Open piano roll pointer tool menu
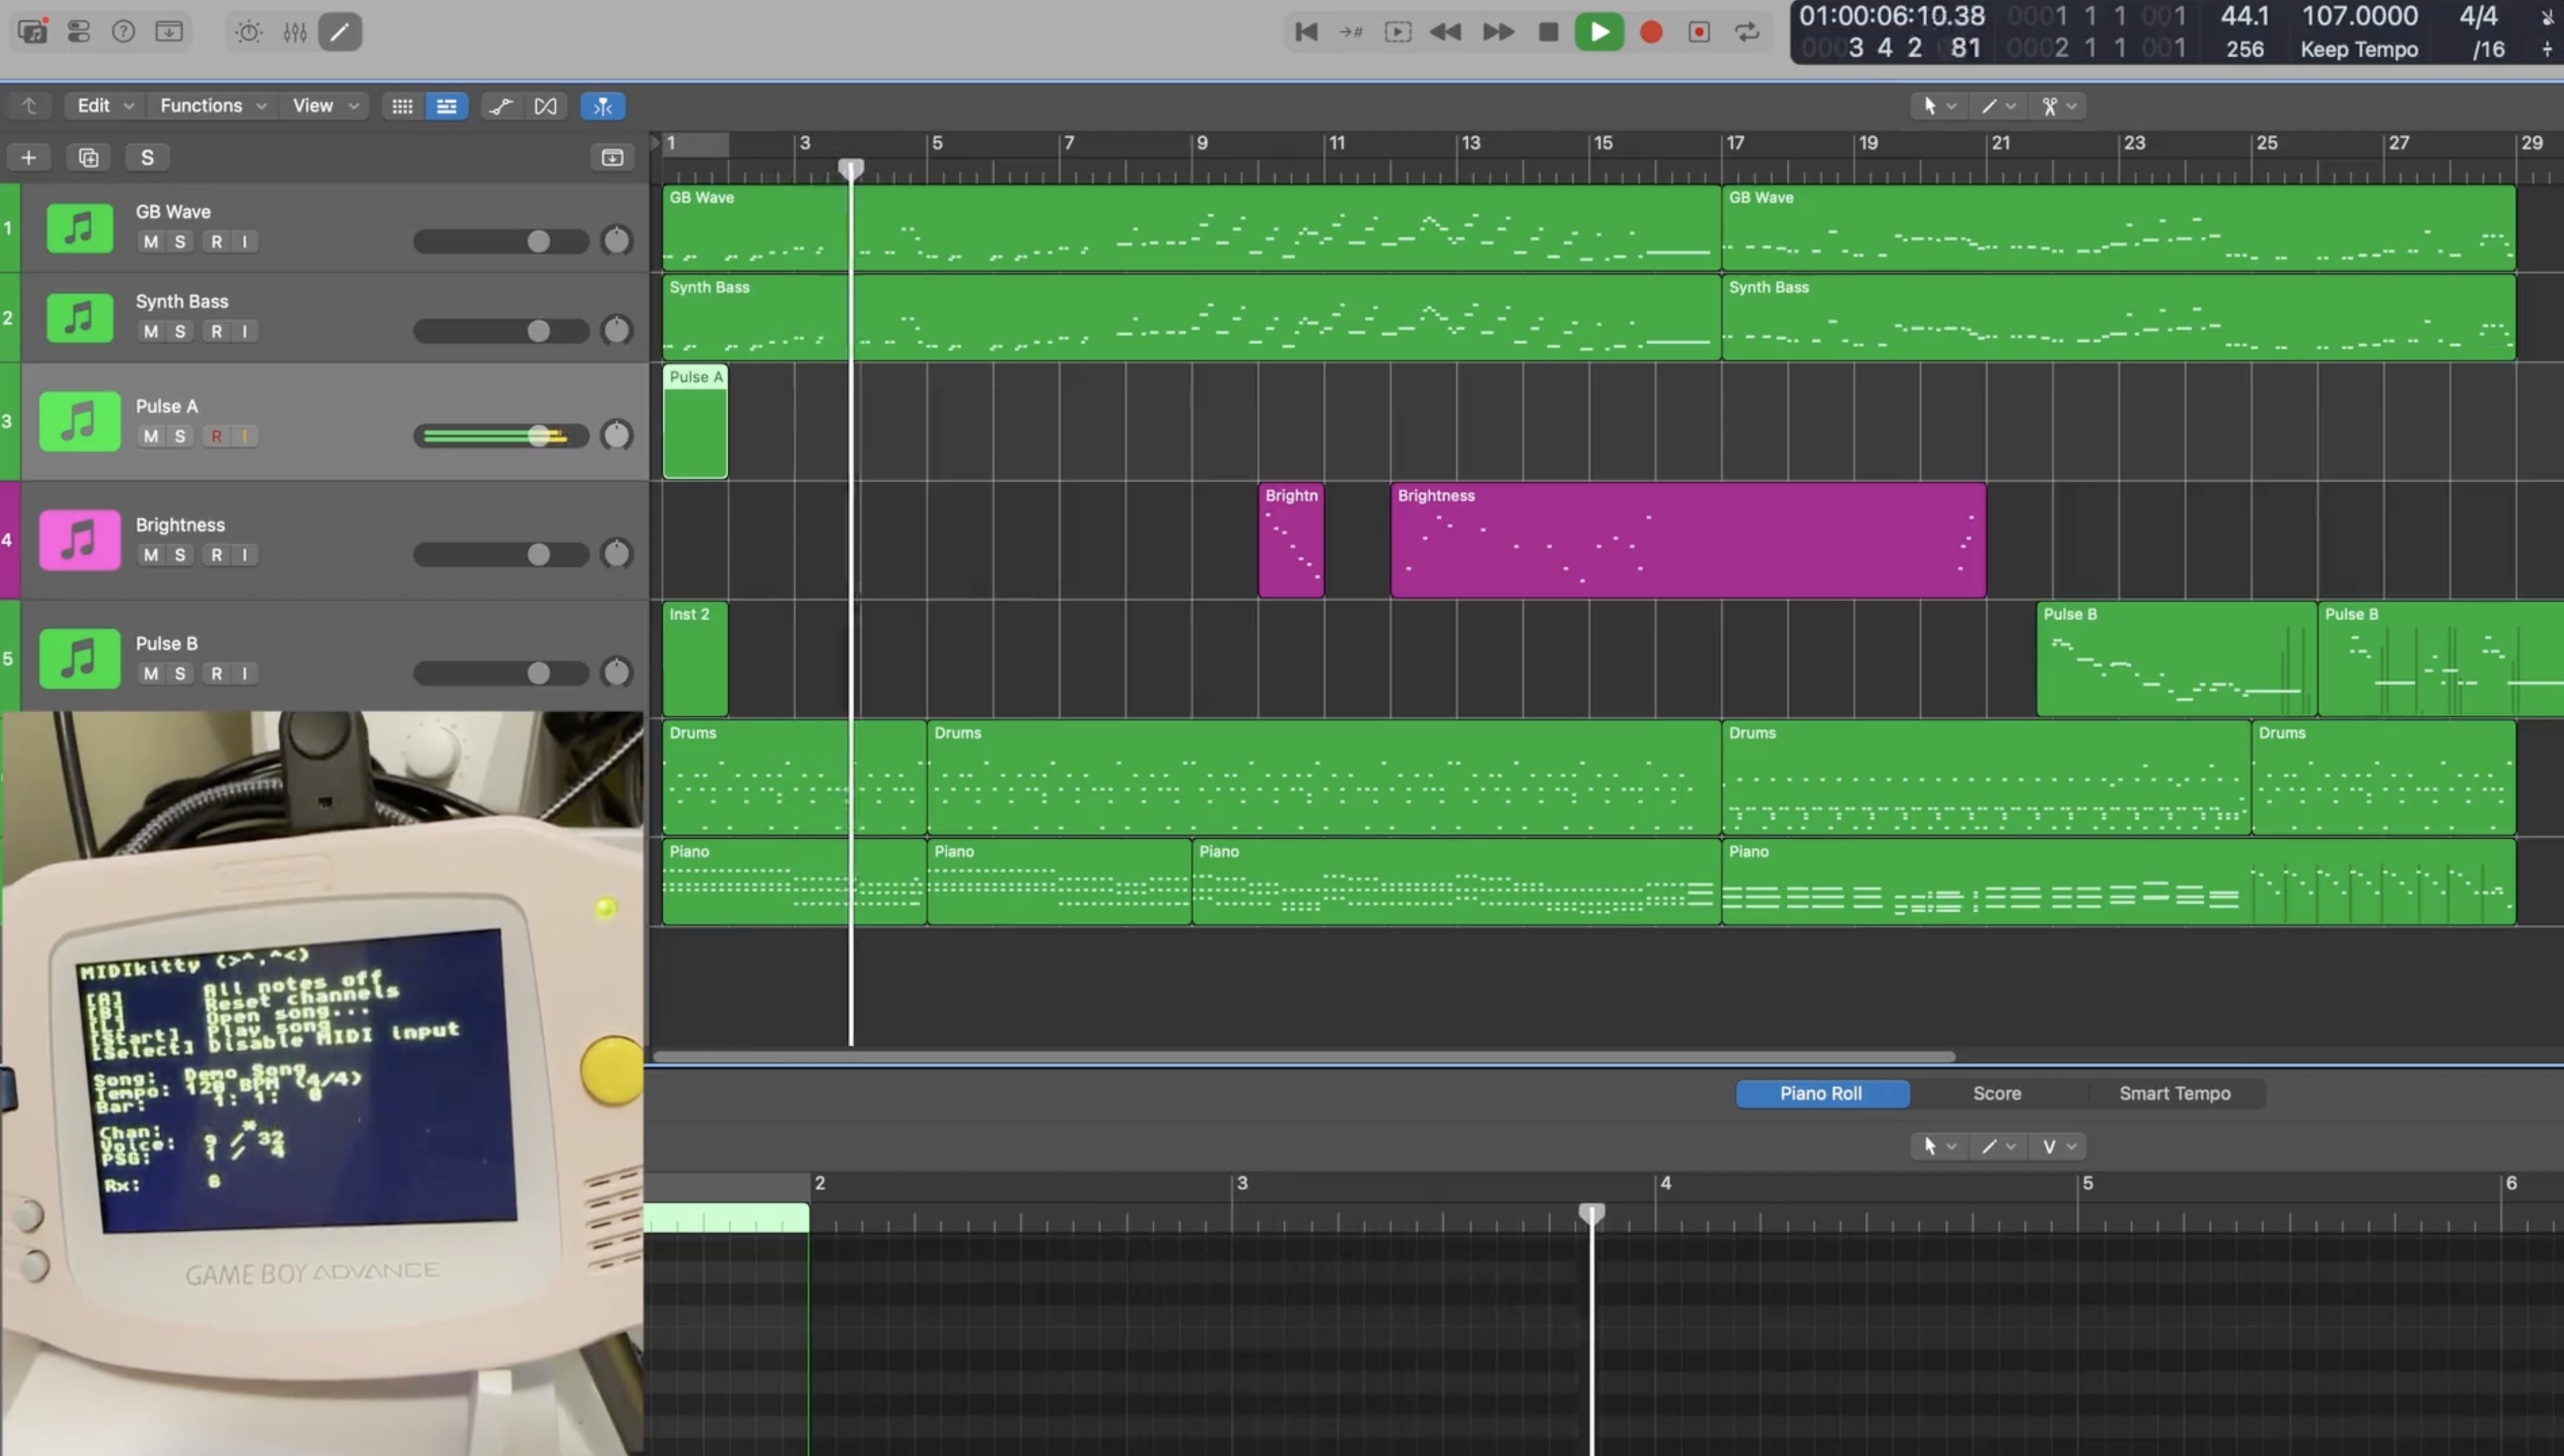This screenshot has height=1456, width=2564. [1938, 1147]
